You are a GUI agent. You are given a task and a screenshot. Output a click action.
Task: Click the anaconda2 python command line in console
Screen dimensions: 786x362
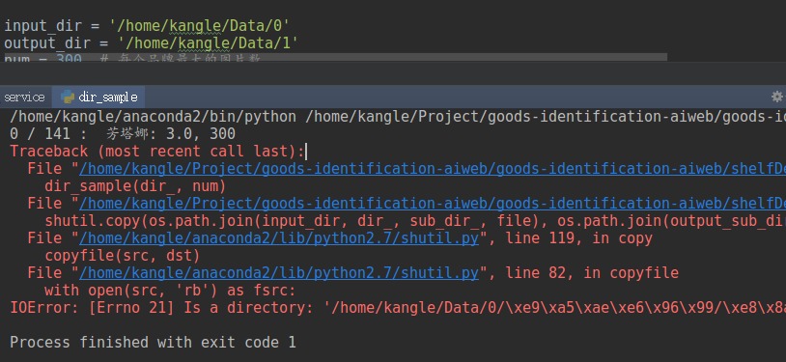click(398, 117)
